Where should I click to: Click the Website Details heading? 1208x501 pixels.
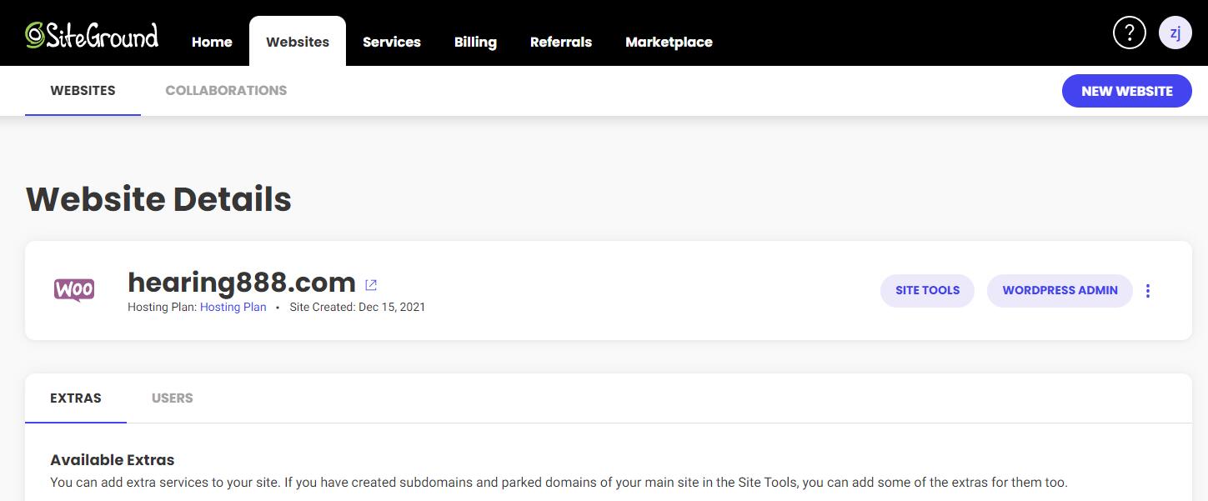(159, 199)
